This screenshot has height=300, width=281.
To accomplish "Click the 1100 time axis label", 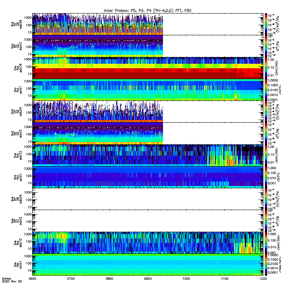I will pyautogui.click(x=224, y=279).
